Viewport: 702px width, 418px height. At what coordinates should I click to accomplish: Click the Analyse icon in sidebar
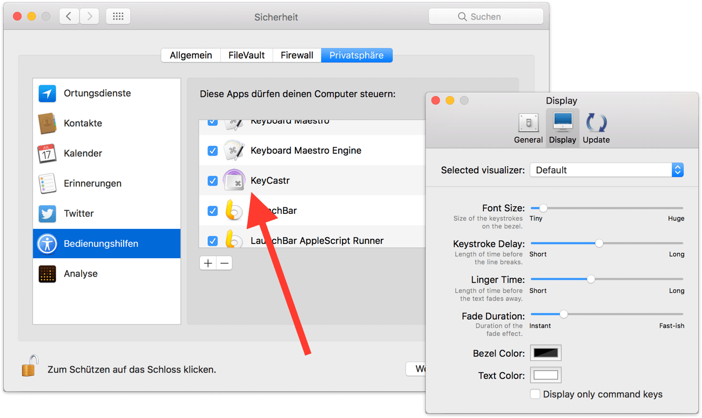48,274
